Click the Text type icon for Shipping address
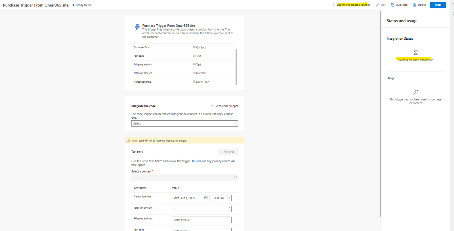454x231 pixels. tap(194, 65)
